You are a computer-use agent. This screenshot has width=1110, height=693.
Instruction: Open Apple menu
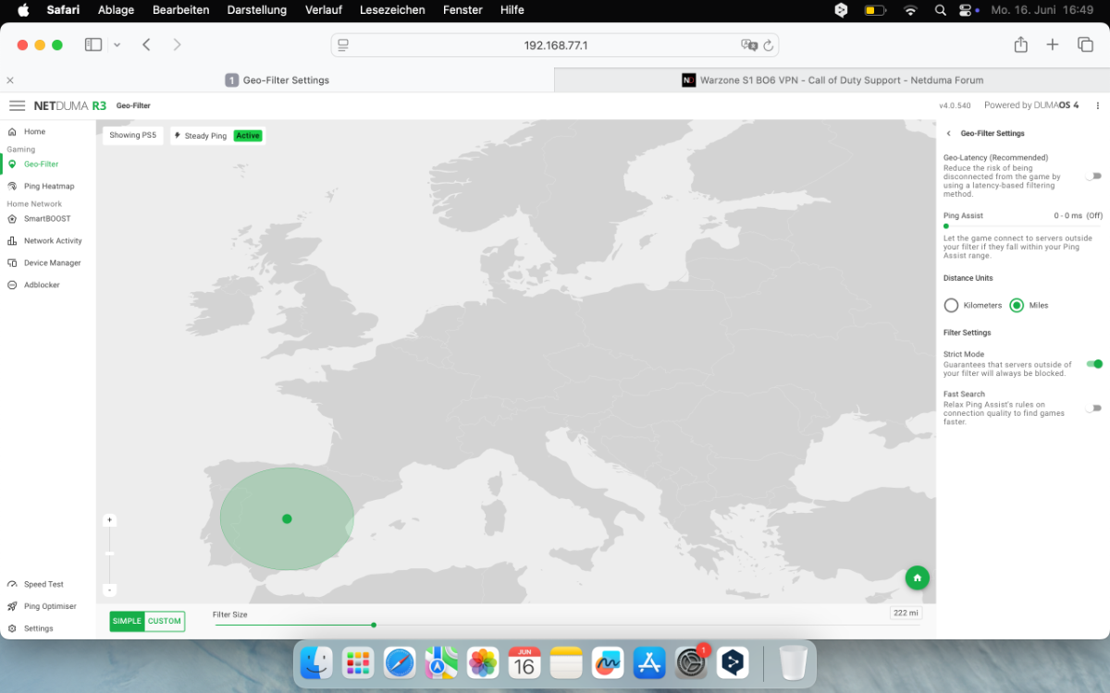(x=24, y=10)
